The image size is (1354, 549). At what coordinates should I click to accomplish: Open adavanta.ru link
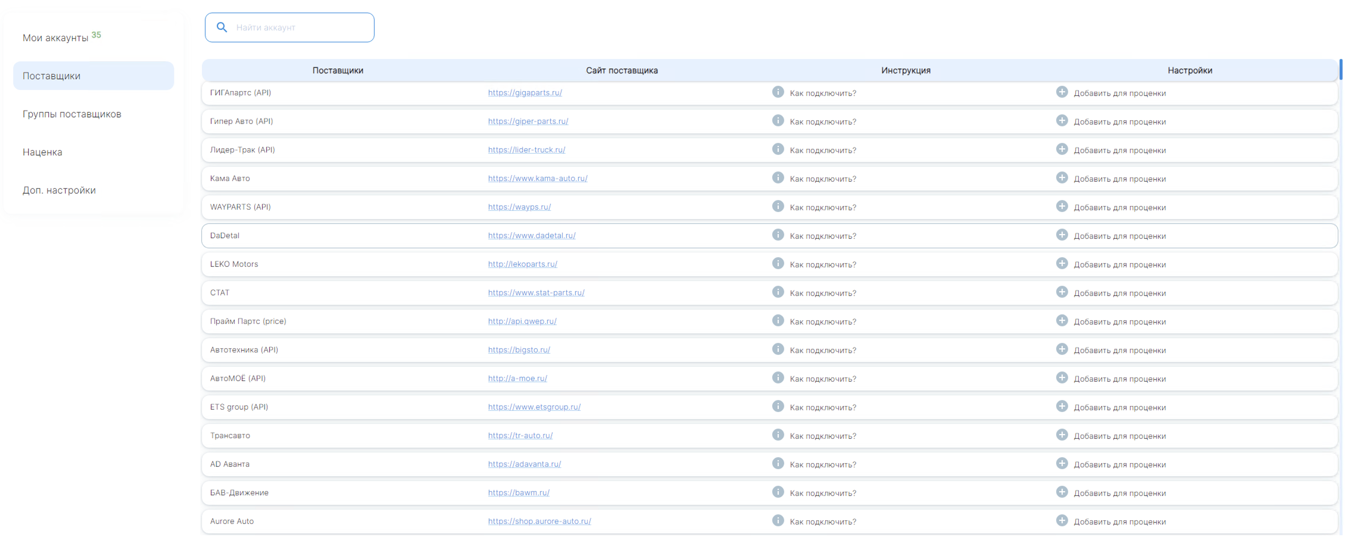coord(524,464)
